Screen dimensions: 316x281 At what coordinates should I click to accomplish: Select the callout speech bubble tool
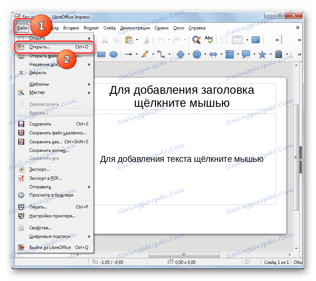(246, 54)
